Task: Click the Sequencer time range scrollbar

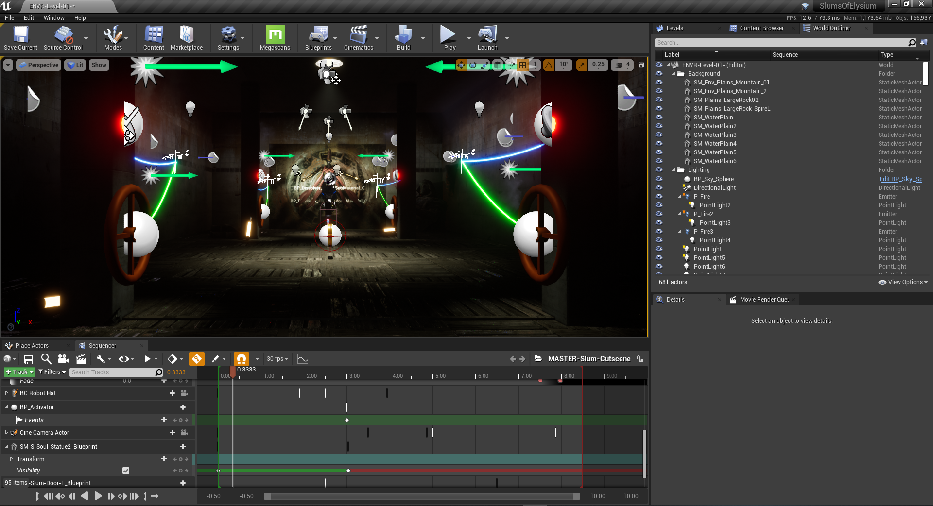Action: tap(421, 496)
